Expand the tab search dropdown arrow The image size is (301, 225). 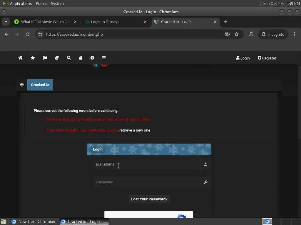6,22
